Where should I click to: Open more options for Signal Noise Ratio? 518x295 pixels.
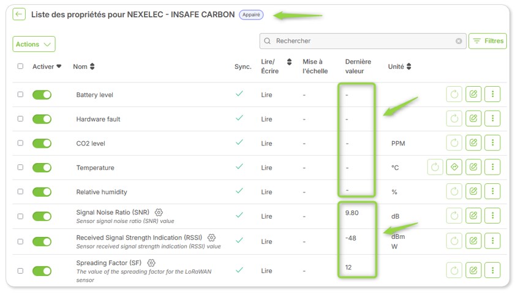pyautogui.click(x=492, y=216)
